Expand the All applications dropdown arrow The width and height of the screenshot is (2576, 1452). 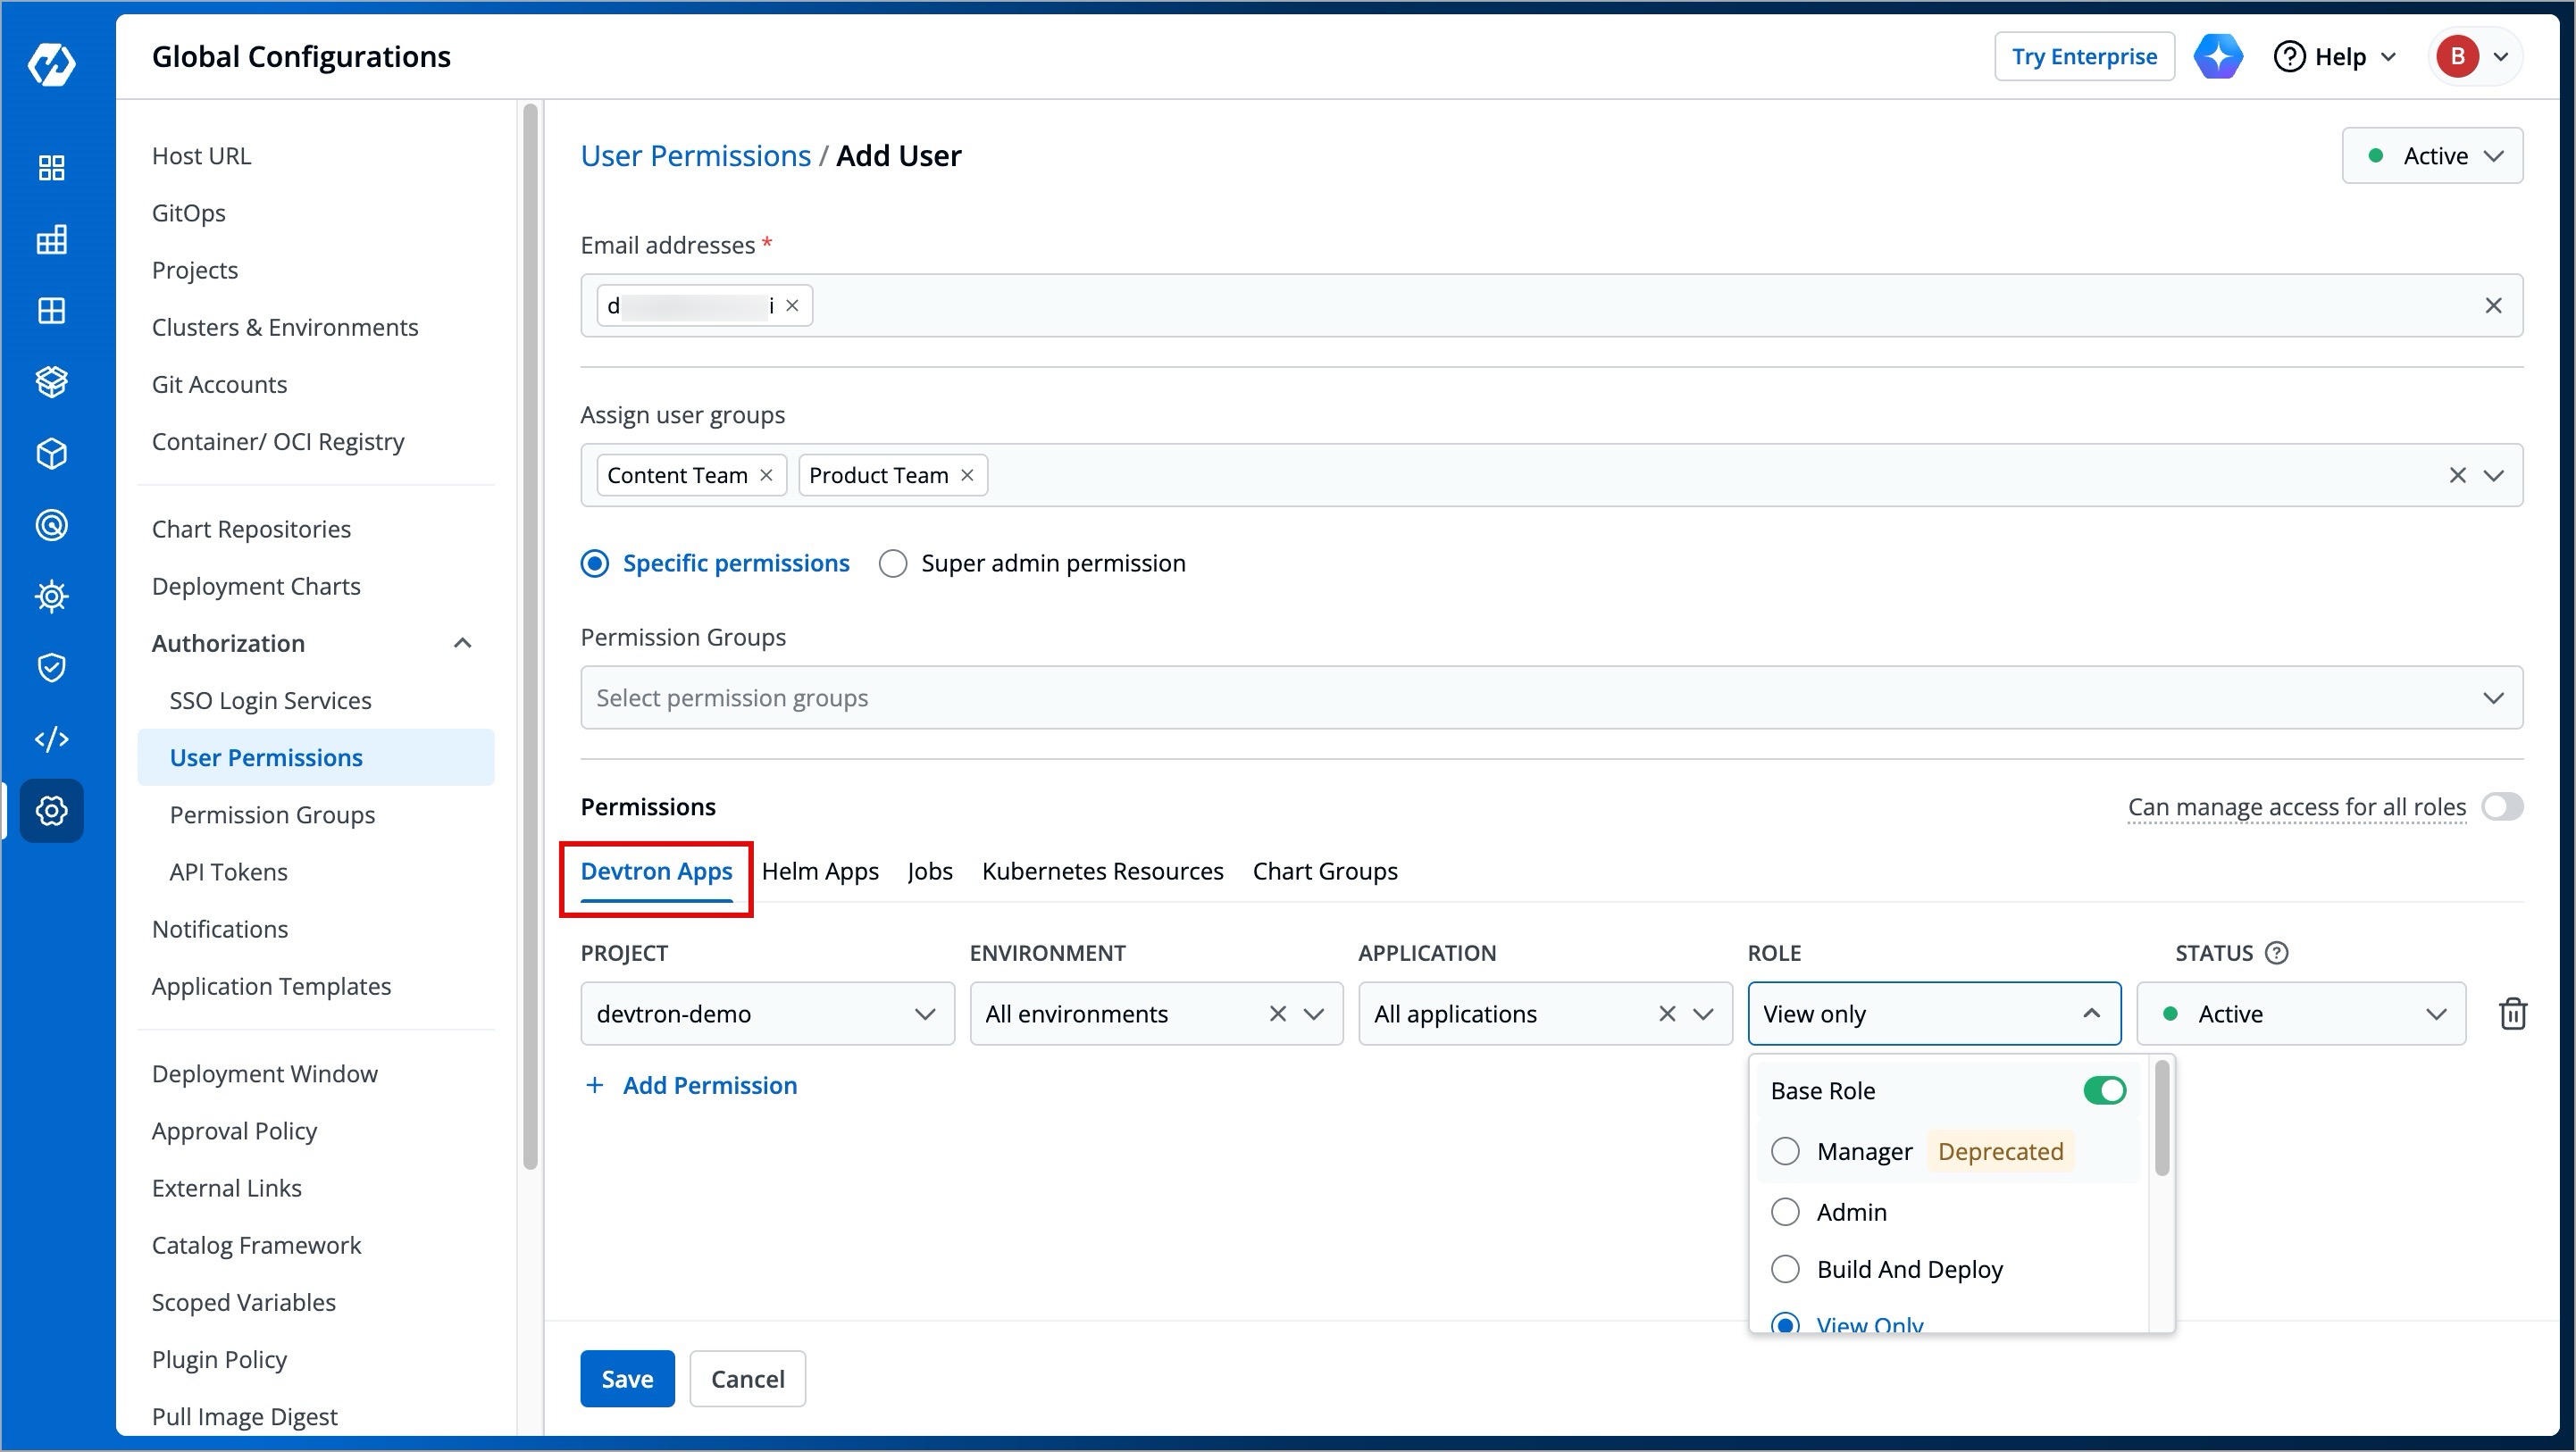pos(1703,1014)
